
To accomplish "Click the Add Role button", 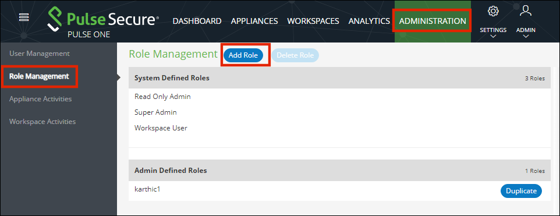I will 243,55.
